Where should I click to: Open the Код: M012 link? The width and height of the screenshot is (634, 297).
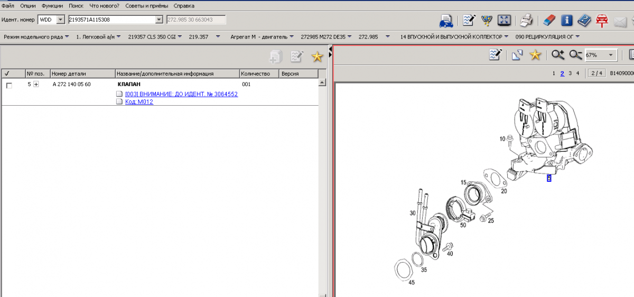[139, 102]
